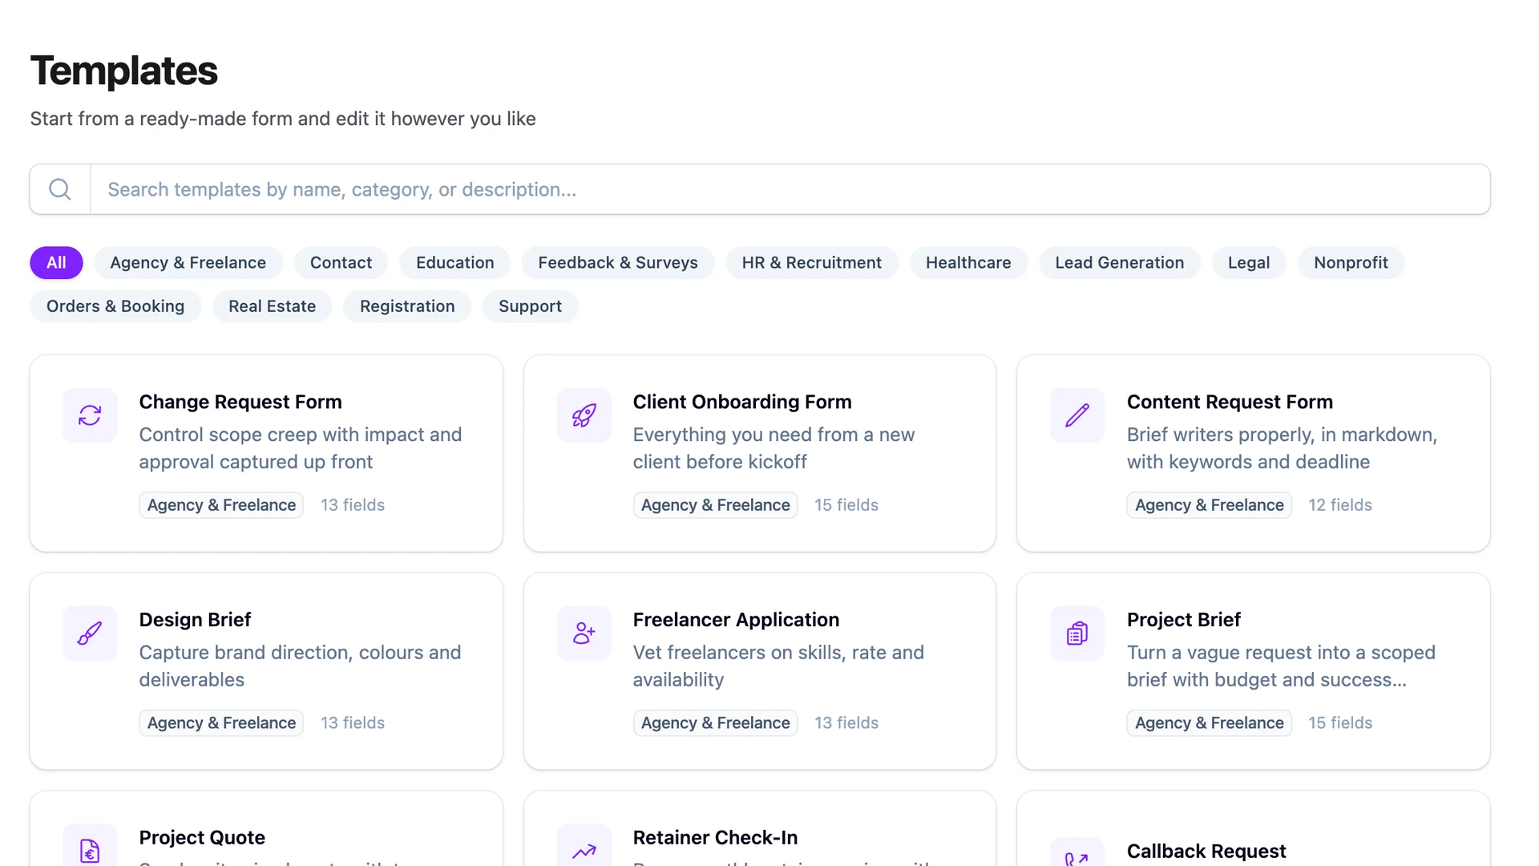Open the Client Onboarding Form title
Screen dimensions: 1539x866
click(x=742, y=402)
